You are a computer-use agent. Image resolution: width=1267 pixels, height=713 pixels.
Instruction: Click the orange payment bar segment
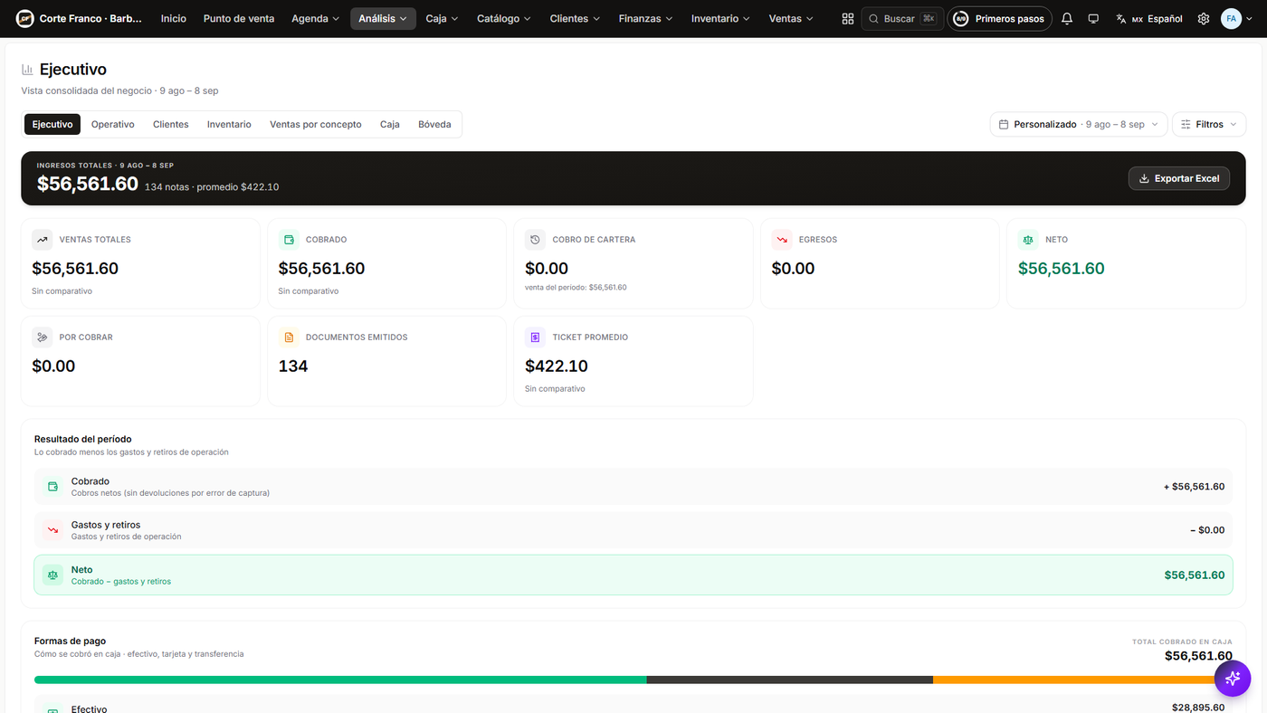[x=1082, y=680]
